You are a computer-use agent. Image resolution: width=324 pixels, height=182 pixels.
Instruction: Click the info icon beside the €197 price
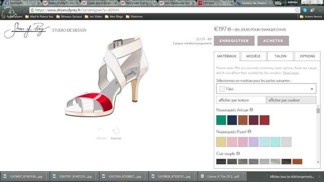click(229, 30)
